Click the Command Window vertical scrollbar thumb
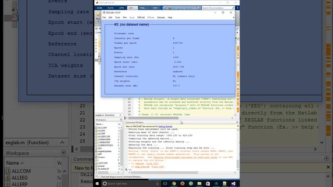333x187 pixels. pyautogui.click(x=238, y=164)
